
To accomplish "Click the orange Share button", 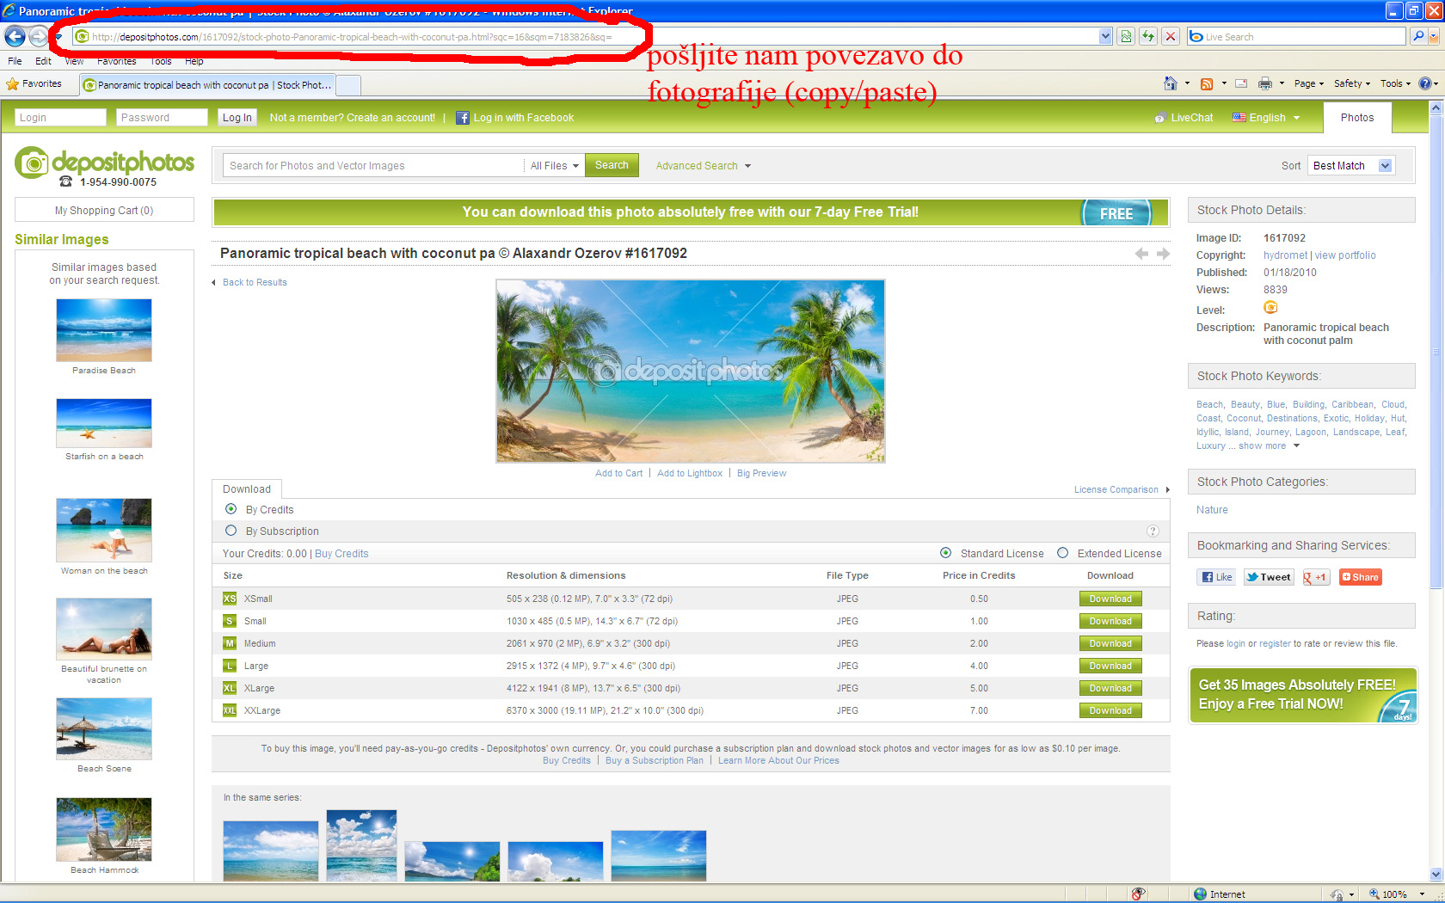I will click(x=1360, y=577).
